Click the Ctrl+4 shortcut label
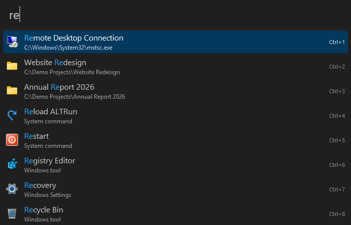 pos(337,116)
